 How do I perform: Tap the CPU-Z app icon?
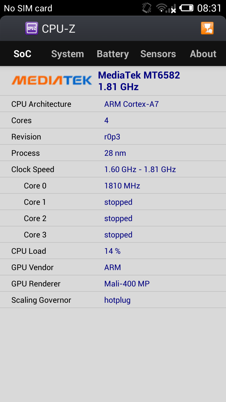click(32, 28)
